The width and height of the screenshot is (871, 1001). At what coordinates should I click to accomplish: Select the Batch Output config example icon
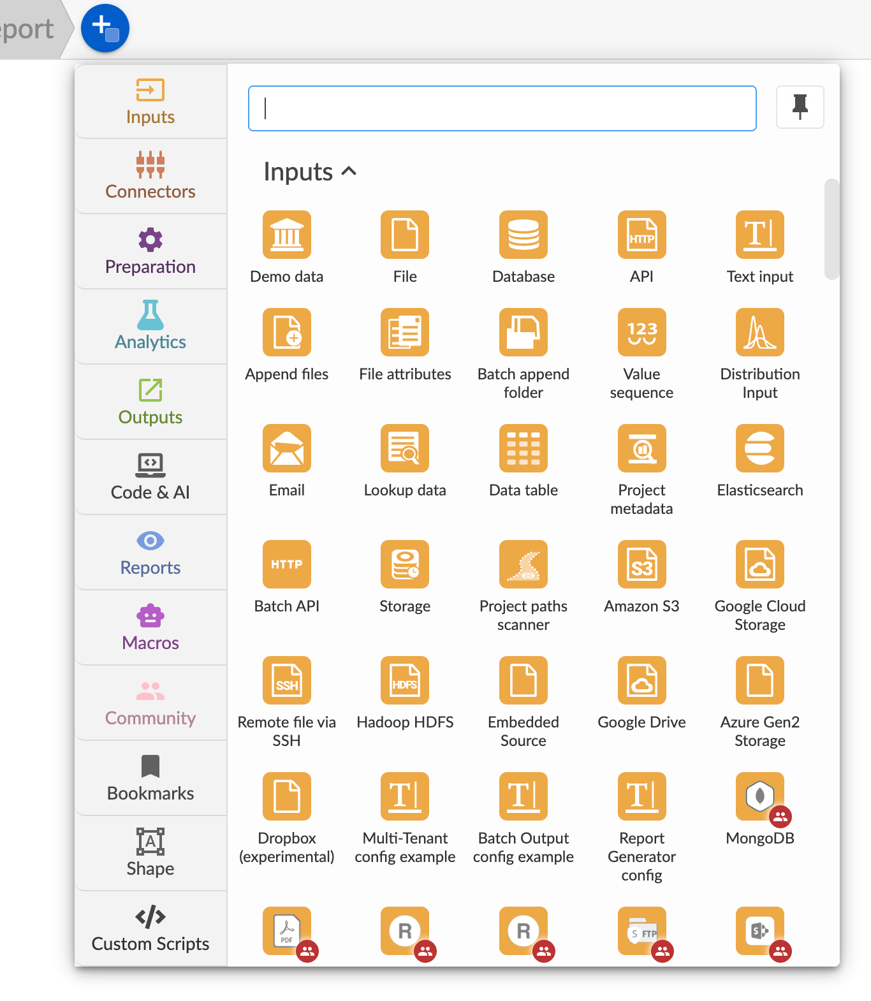523,796
